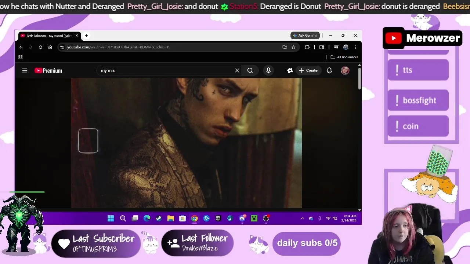Open Epic Games Launcher from taskbar
Viewport: 470px width, 264px height.
(218, 219)
